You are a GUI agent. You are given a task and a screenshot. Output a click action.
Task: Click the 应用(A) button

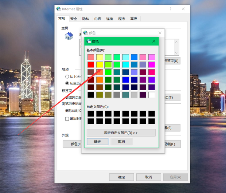click(x=176, y=177)
